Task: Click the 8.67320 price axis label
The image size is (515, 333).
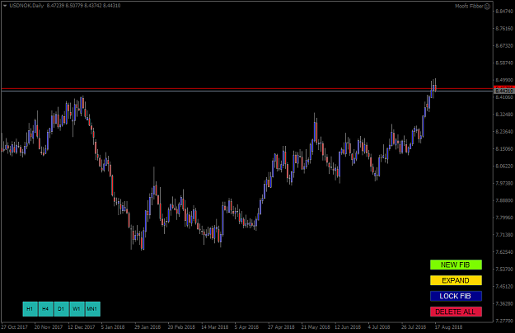Action: point(504,45)
